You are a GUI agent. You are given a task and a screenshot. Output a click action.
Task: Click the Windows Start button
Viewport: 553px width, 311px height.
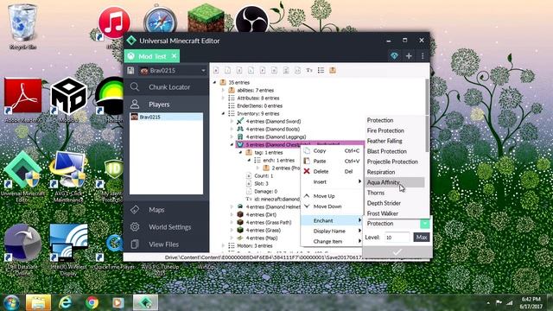(x=11, y=302)
